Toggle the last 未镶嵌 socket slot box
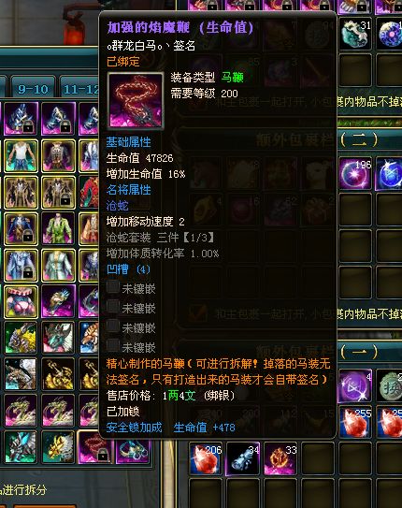 [113, 346]
